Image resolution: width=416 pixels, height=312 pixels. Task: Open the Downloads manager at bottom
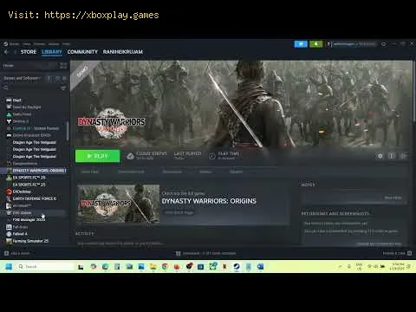point(206,253)
